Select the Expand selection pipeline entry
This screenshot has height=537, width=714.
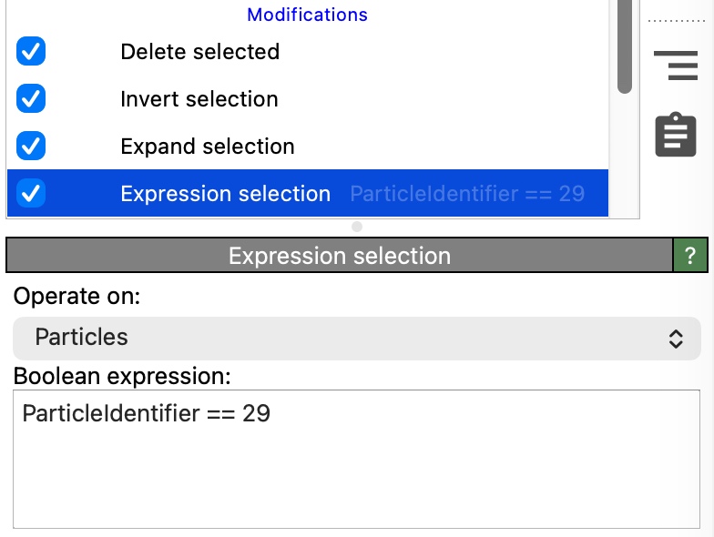click(207, 147)
